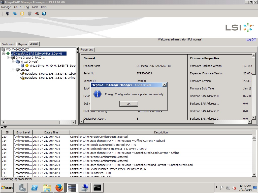
Task: Open the Help menu
Action: [x=44, y=7]
